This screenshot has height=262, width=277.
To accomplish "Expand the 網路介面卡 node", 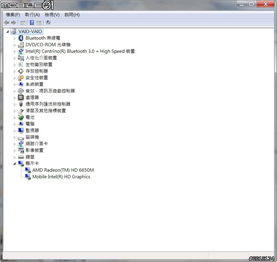I will pyautogui.click(x=15, y=144).
